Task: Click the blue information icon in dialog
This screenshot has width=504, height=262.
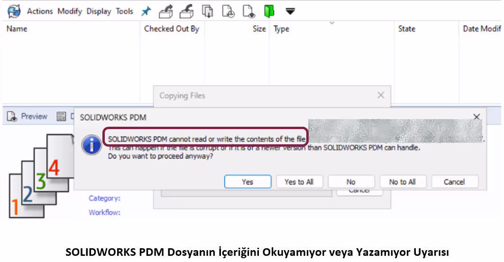Action: 92,145
